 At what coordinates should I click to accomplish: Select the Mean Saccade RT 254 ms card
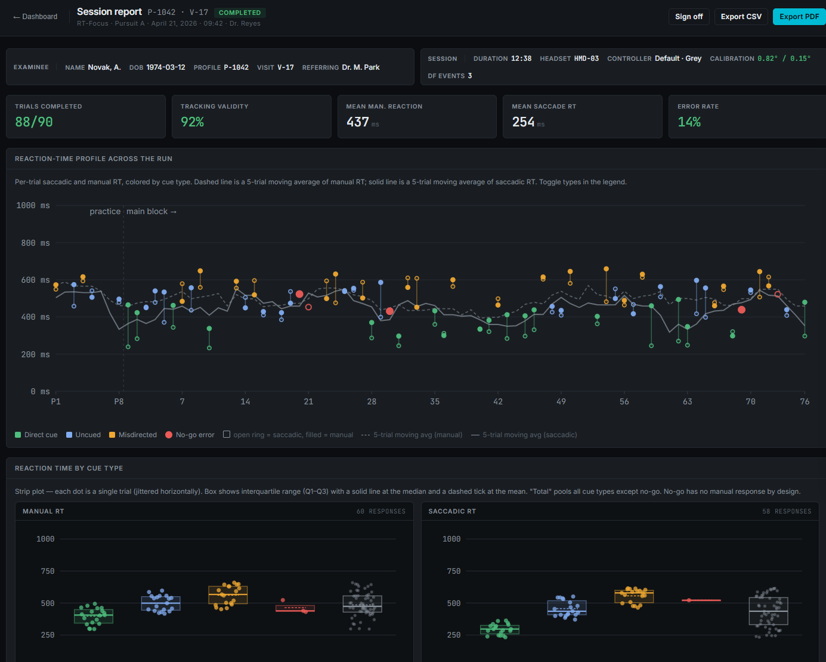(583, 116)
